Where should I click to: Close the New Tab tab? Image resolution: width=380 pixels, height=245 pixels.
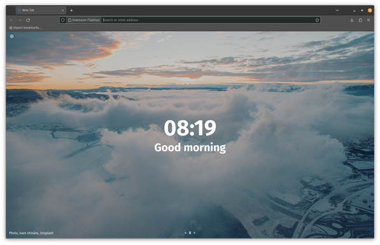[x=62, y=10]
